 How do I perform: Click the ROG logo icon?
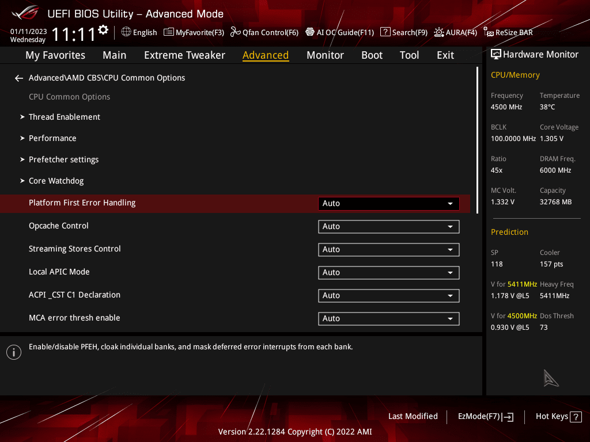point(25,13)
